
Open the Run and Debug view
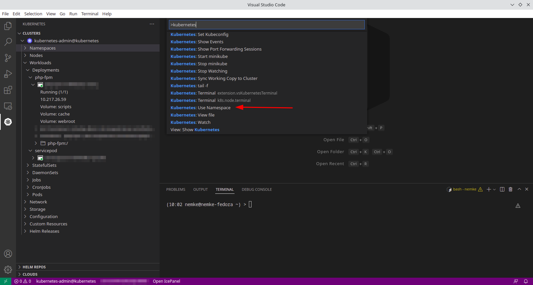click(8, 74)
